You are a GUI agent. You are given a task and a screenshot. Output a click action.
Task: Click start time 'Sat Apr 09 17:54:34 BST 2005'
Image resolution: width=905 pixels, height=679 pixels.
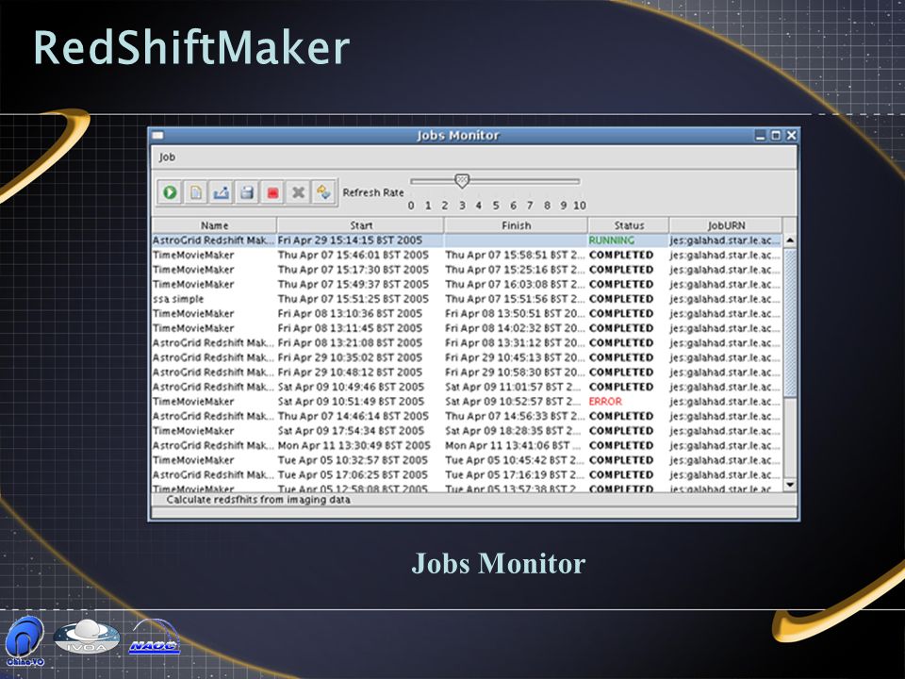(x=351, y=431)
